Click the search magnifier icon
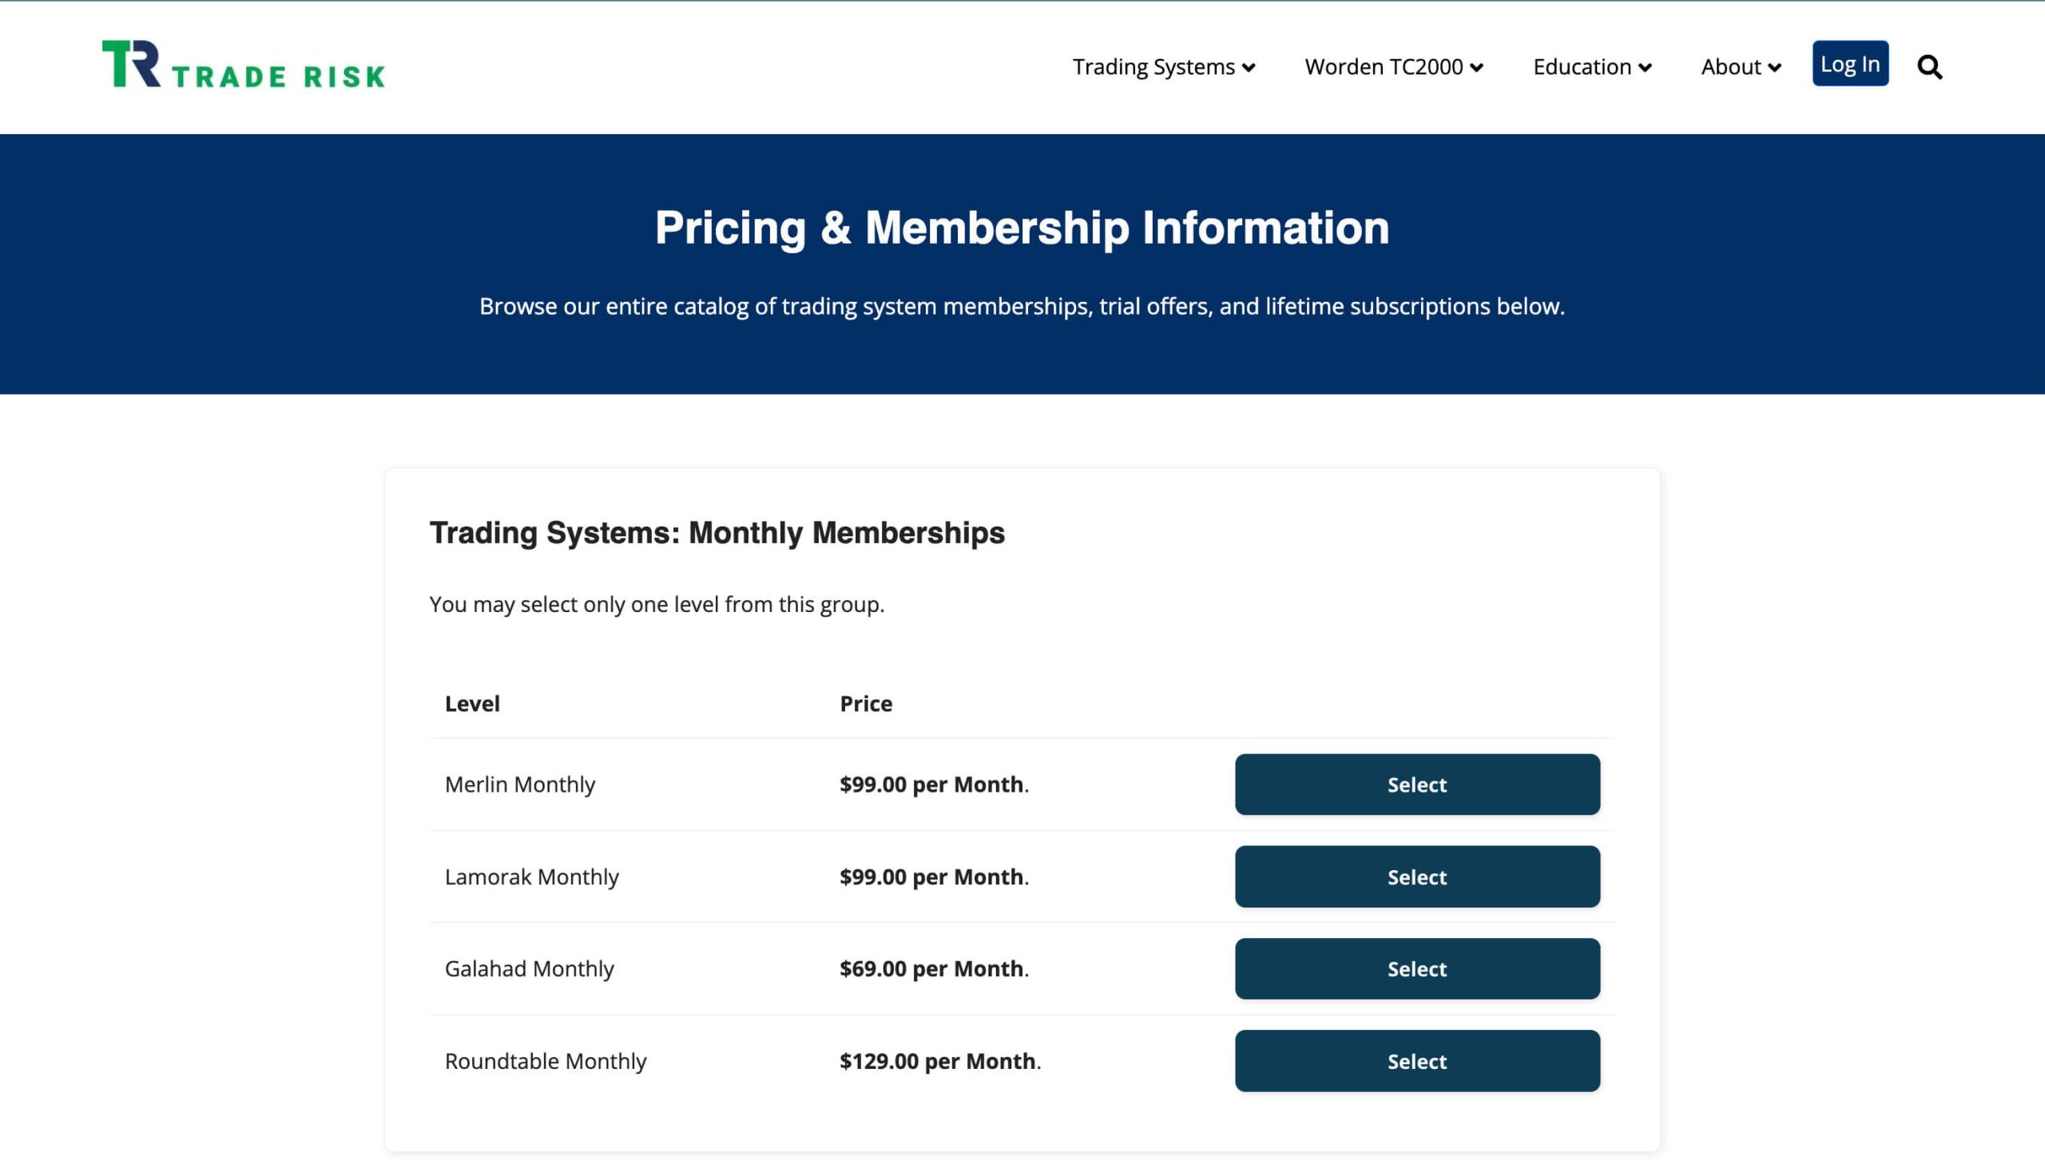 pos(1932,66)
